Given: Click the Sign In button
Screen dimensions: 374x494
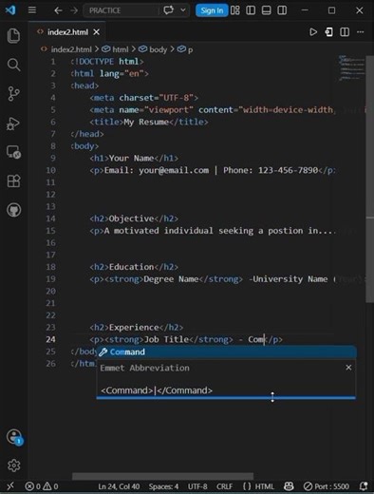Looking at the screenshot, I should 212,10.
